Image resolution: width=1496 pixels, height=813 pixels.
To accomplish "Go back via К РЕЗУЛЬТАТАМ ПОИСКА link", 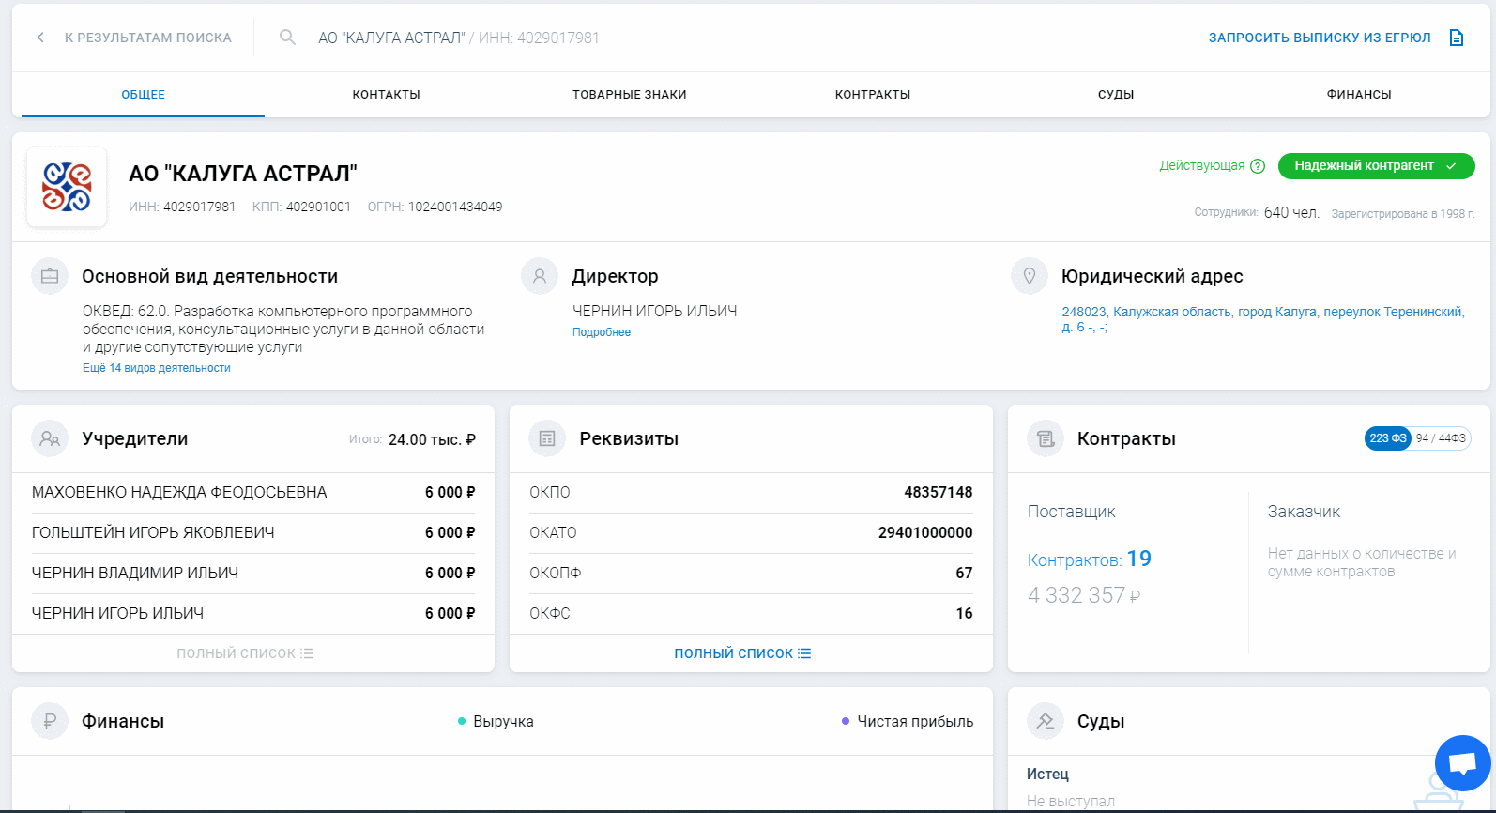I will [x=148, y=38].
